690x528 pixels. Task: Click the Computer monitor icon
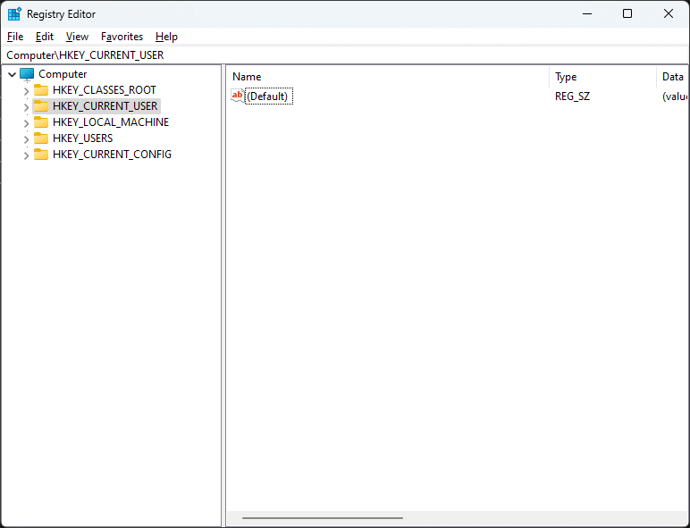[x=27, y=74]
